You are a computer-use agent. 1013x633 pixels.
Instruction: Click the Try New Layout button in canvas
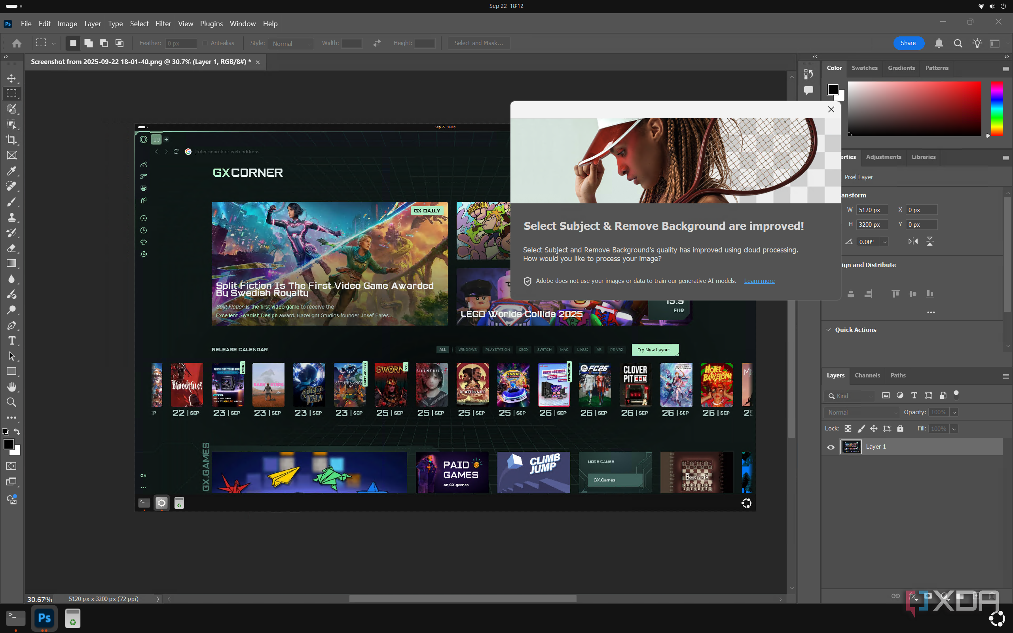(x=655, y=350)
